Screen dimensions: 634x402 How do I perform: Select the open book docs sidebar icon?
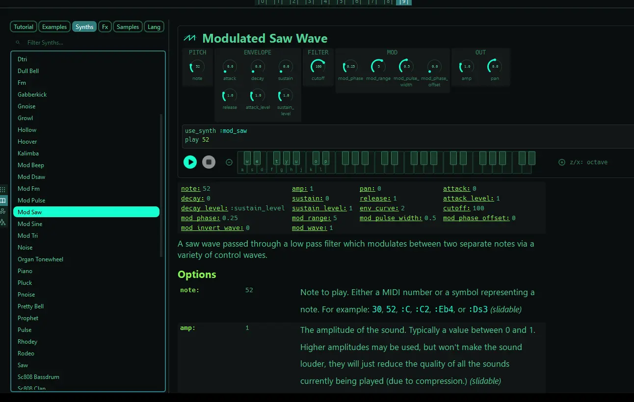(x=3, y=201)
